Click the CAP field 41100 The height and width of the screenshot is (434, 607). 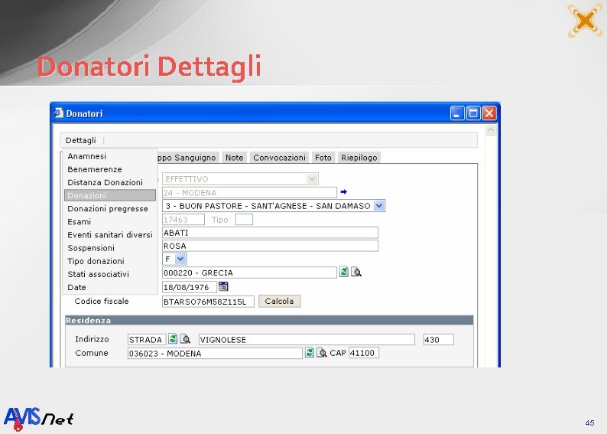click(x=363, y=353)
